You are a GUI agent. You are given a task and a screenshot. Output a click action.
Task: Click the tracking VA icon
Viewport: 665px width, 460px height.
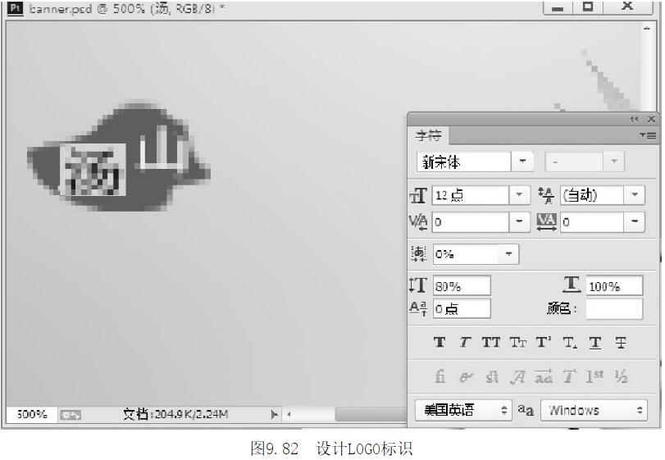546,221
